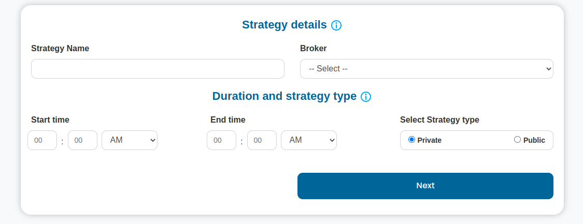This screenshot has width=583, height=224.
Task: Click the info icon beside Duration and strategy type
Action: [x=366, y=97]
